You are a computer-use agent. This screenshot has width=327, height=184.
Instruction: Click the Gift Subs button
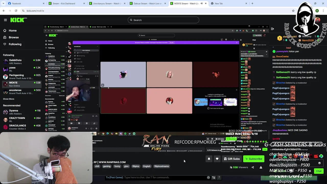click(x=232, y=159)
